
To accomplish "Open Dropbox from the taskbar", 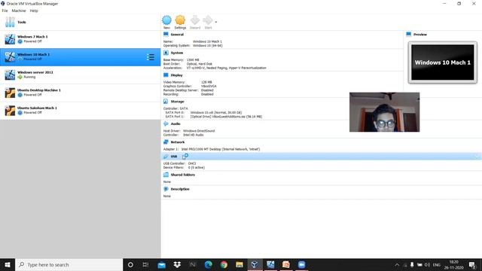I will [177, 264].
